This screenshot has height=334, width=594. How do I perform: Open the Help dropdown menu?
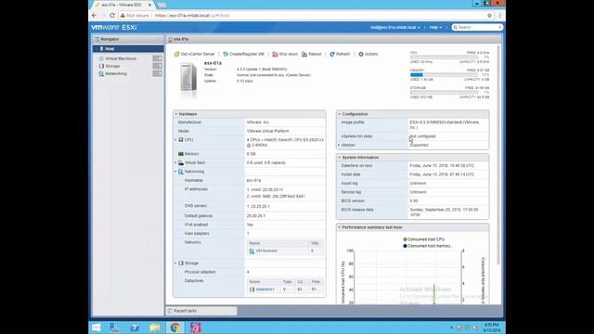pos(435,27)
